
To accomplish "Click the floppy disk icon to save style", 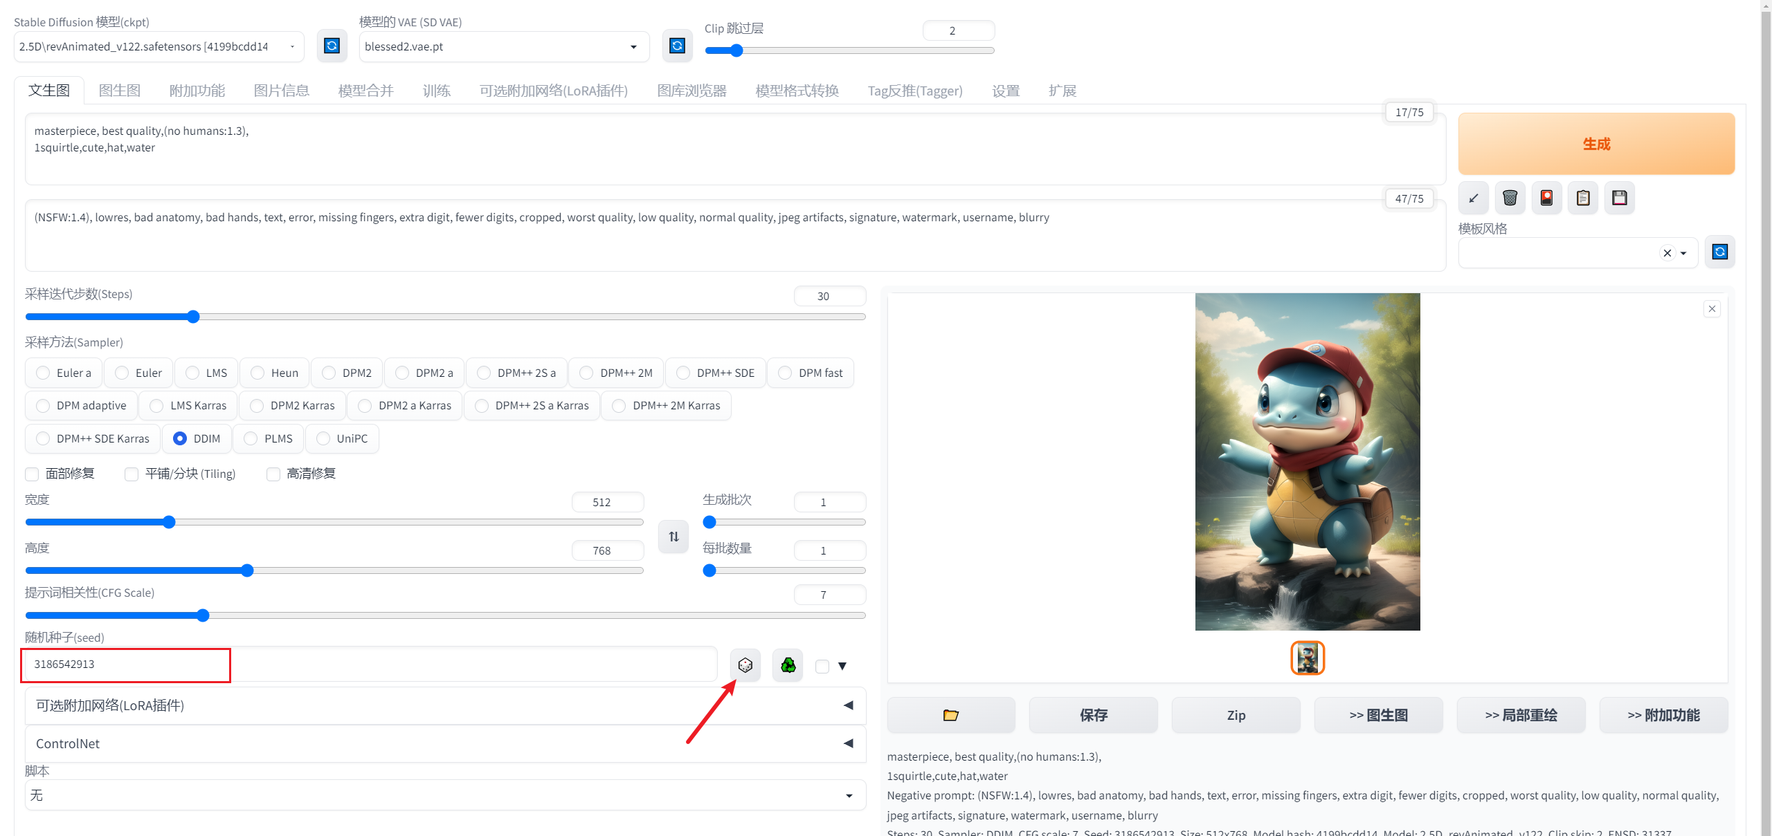I will 1620,198.
